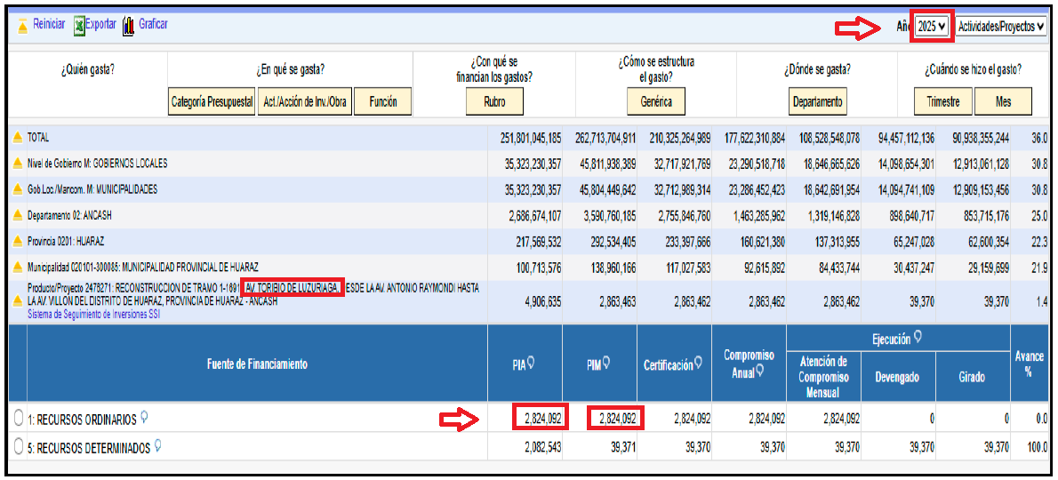
Task: Click the Rubro button
Action: pyautogui.click(x=494, y=102)
